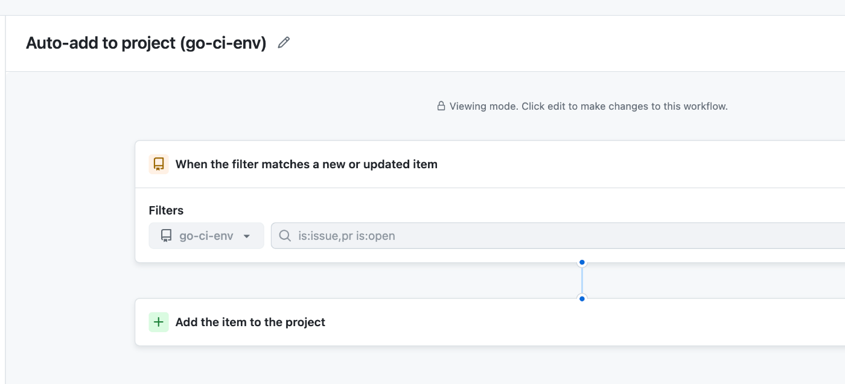Click the magnifier icon in filter field

[x=285, y=236]
